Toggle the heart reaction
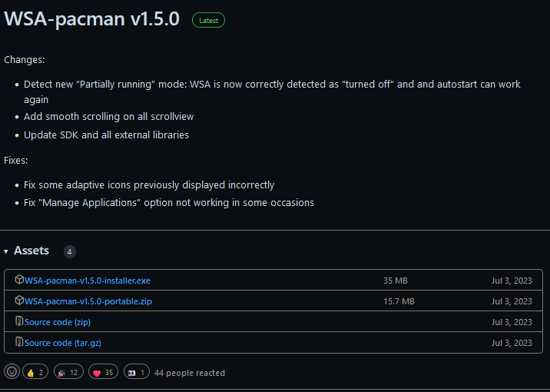 click(104, 372)
